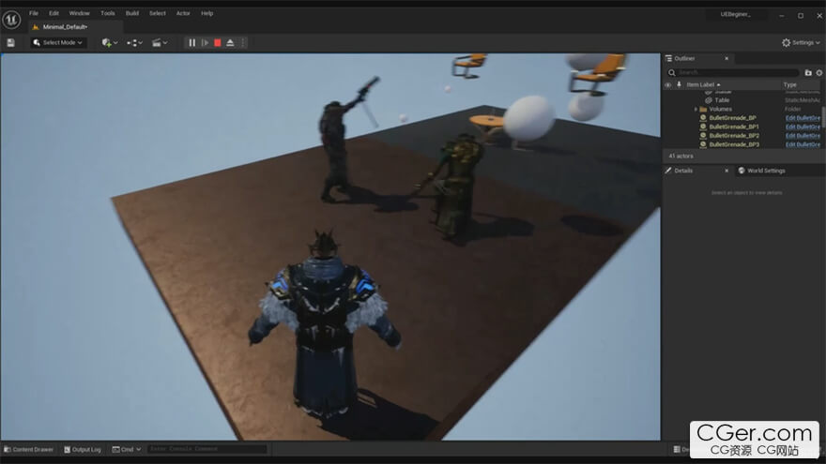Click the Edit link for BulletGrenade_BP2
Image resolution: width=826 pixels, height=464 pixels.
pos(803,136)
